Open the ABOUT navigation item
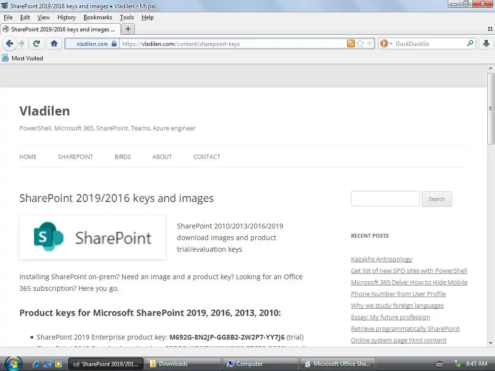495x371 pixels. pyautogui.click(x=162, y=157)
